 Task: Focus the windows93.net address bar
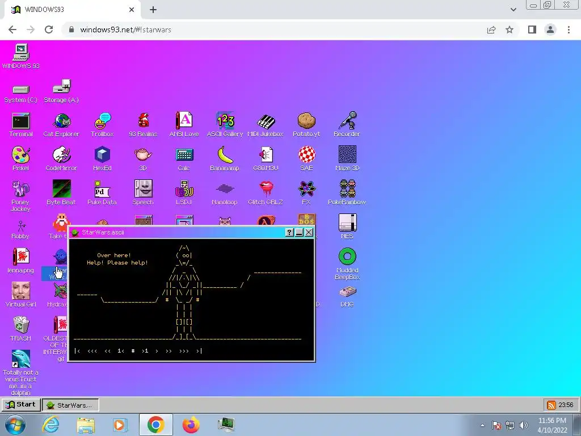(274, 30)
